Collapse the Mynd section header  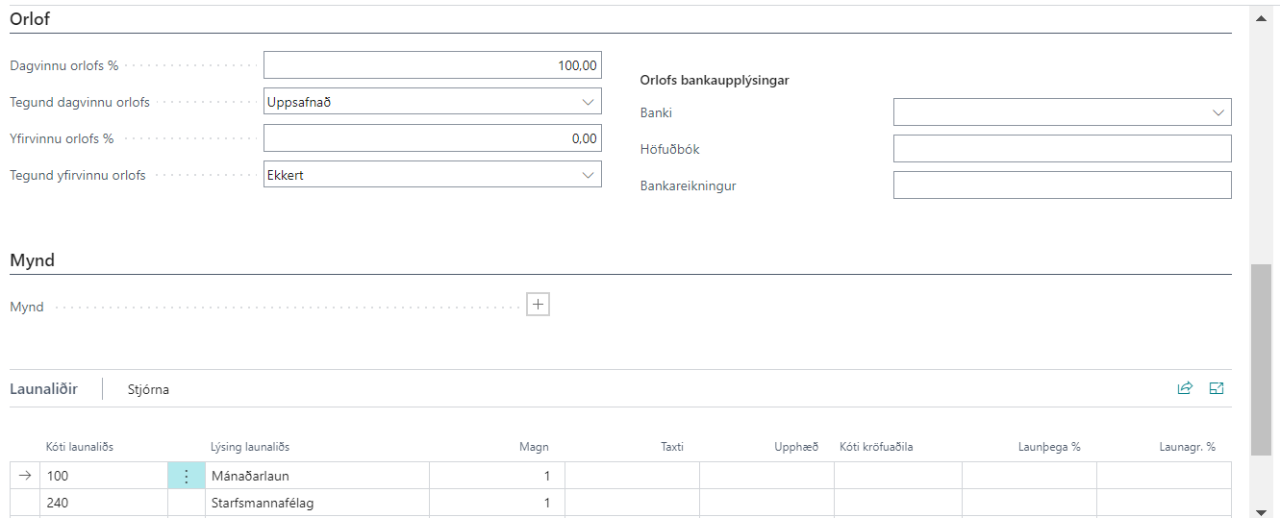[x=32, y=260]
